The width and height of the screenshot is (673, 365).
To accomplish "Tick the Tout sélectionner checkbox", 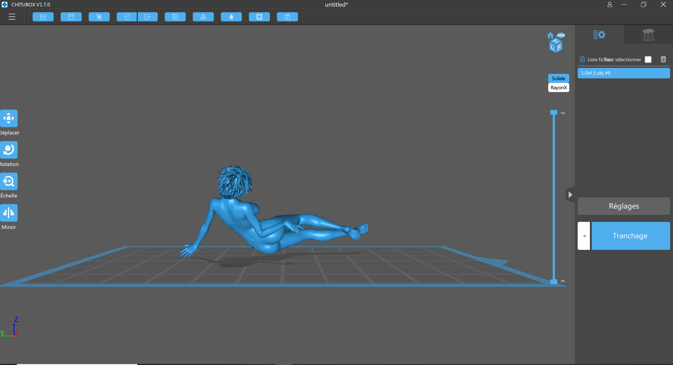I will [x=648, y=59].
